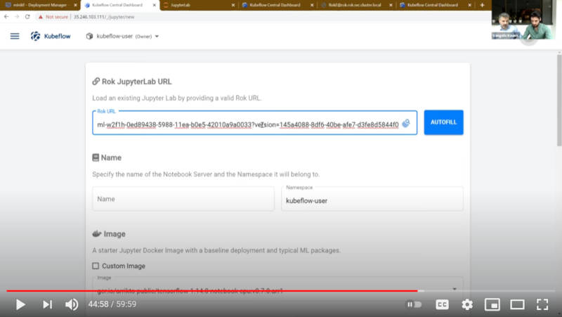Click the notebook Name input field
The image size is (562, 317).
coord(183,199)
